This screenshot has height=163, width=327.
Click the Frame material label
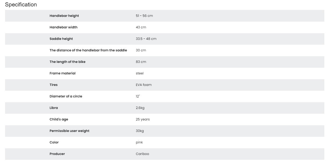coord(63,73)
